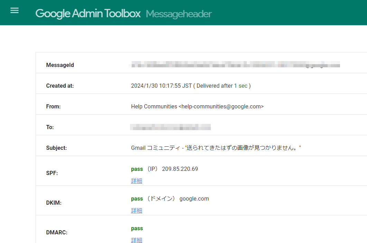Screen dimensions: 367x243
Task: Click the From: label
Action: (x=53, y=107)
